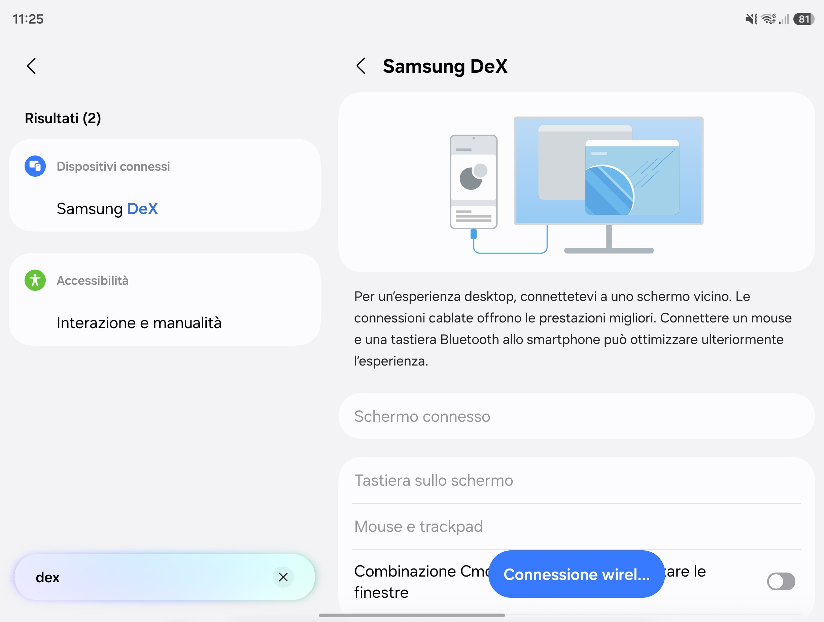Tap the Accessibilità category label

pos(93,280)
